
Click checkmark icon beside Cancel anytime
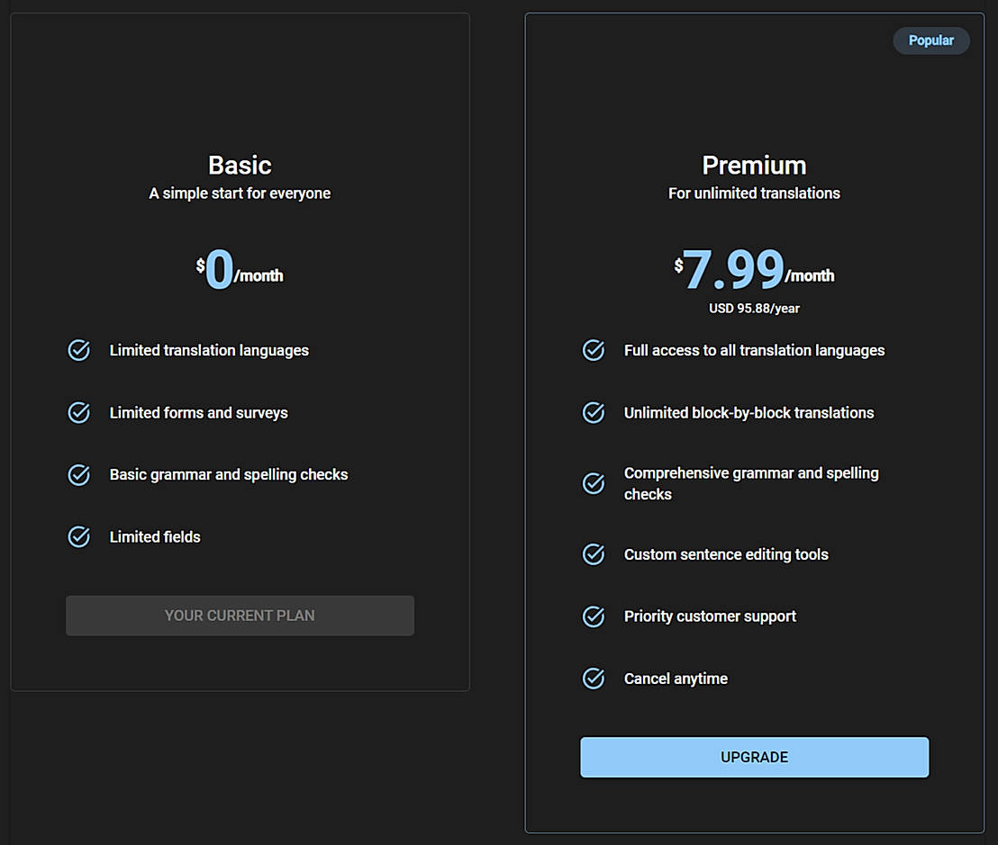(594, 679)
